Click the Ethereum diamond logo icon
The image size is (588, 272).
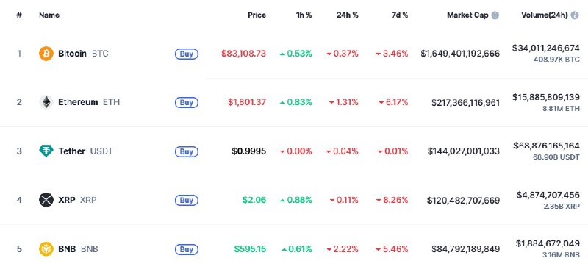pyautogui.click(x=46, y=102)
